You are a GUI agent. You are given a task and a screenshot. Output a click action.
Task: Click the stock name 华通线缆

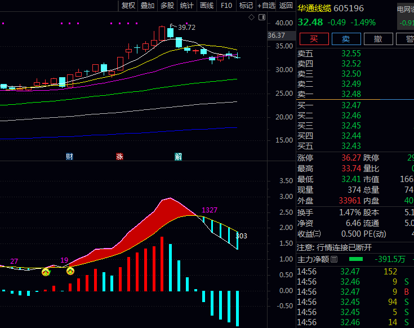pos(314,8)
